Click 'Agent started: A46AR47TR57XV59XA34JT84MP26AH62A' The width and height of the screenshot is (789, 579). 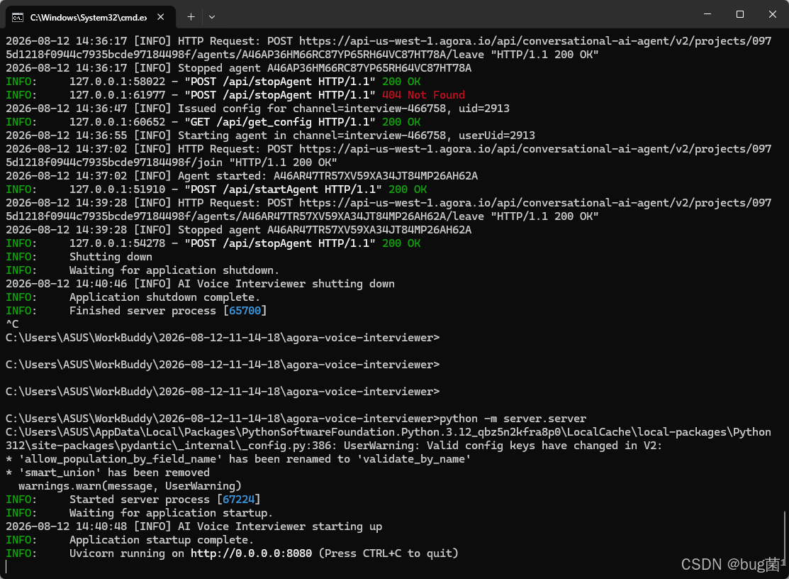tap(328, 176)
